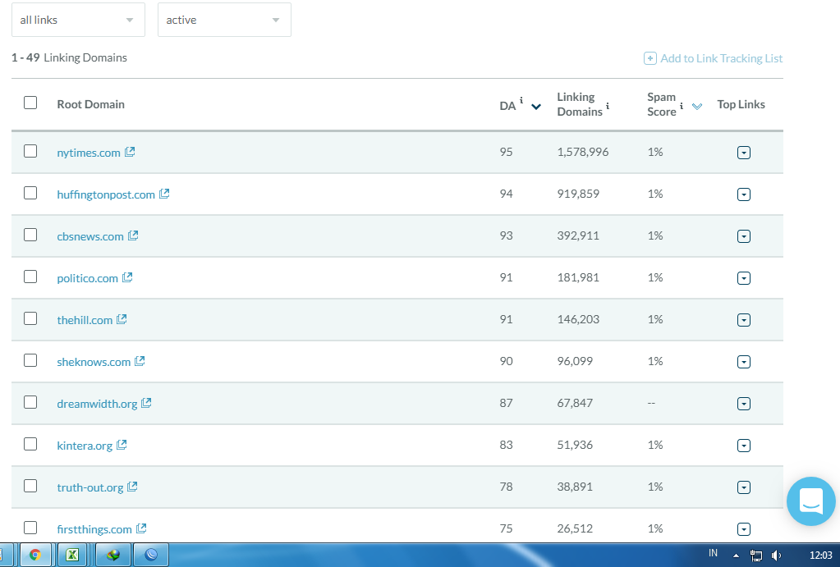Show Top Links for politico.com
This screenshot has width=840, height=567.
744,278
